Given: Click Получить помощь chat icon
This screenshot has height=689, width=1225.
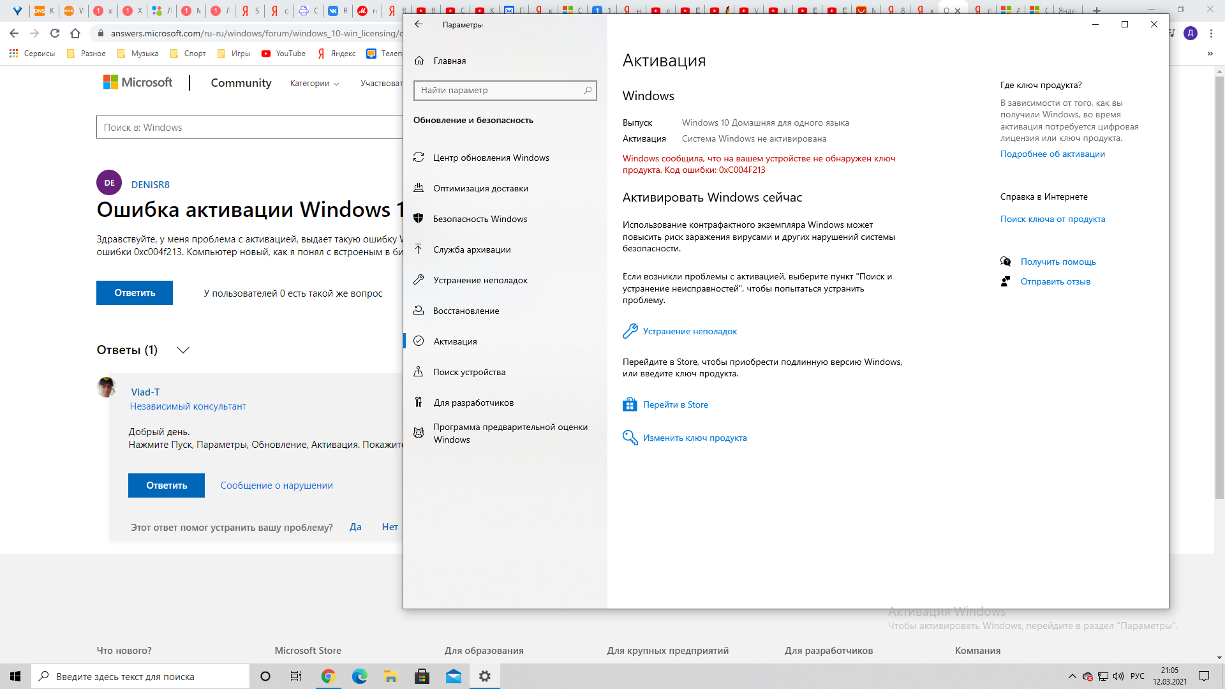Looking at the screenshot, I should [x=1006, y=262].
